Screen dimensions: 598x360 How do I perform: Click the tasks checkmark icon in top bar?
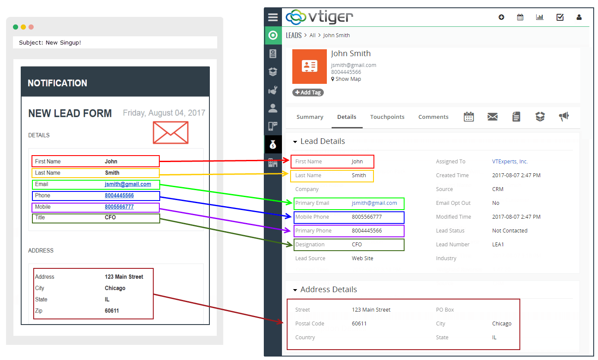pyautogui.click(x=560, y=17)
